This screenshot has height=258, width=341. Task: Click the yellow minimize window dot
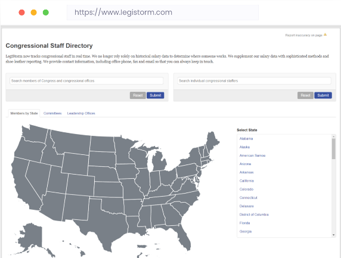coord(34,13)
